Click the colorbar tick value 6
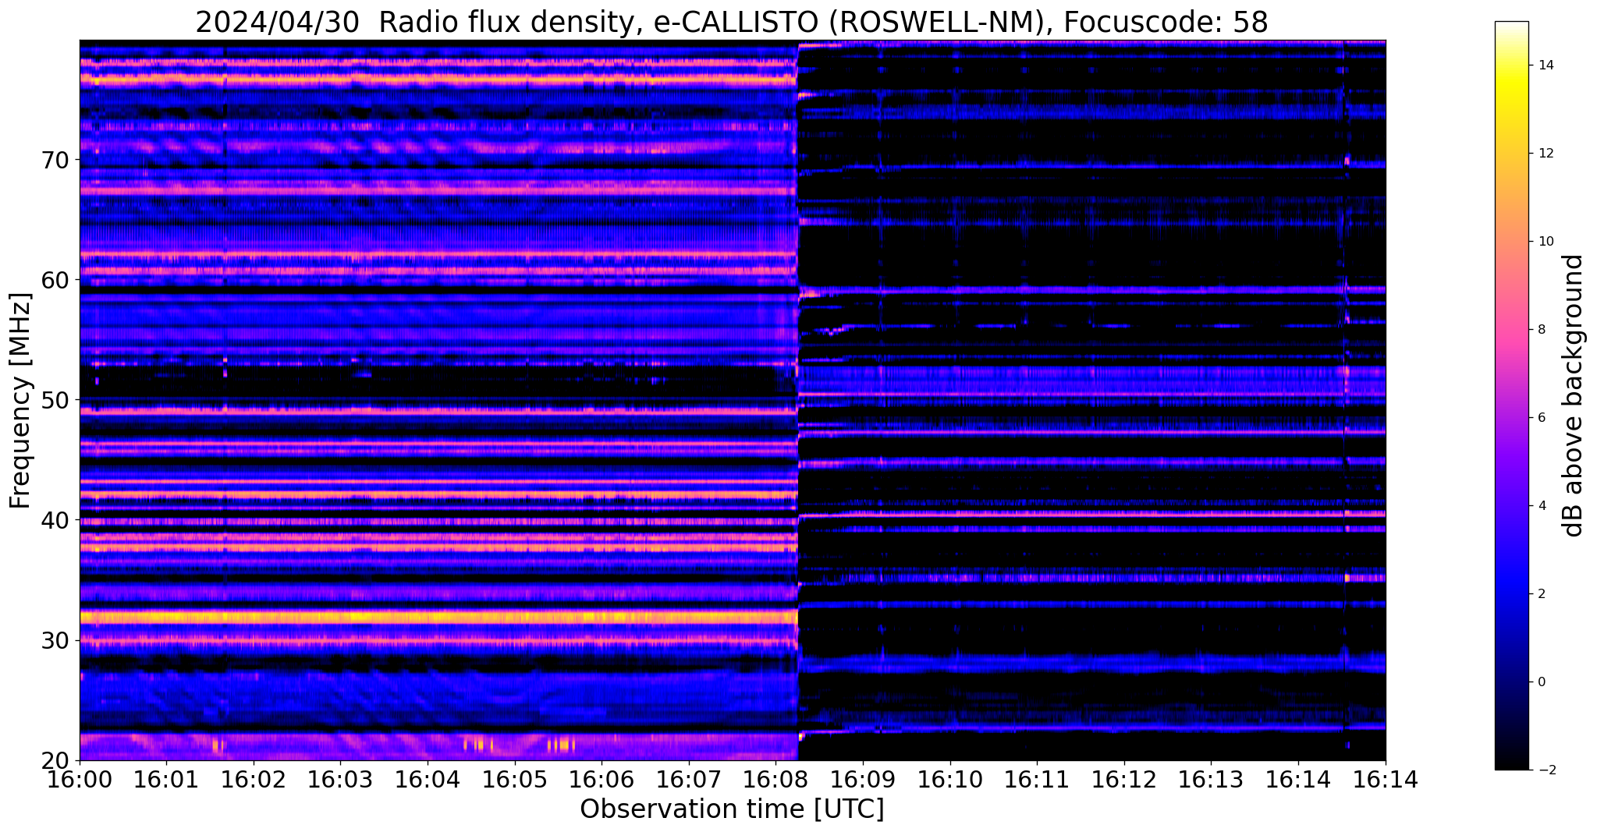This screenshot has width=1597, height=832. [x=1541, y=418]
